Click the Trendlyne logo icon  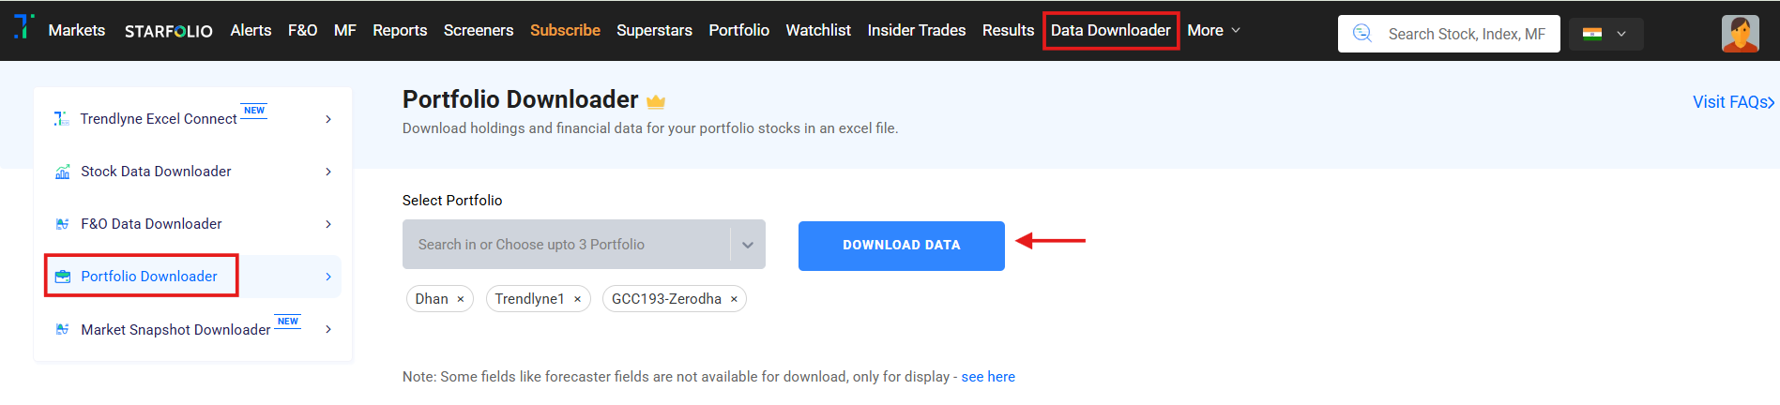click(23, 27)
